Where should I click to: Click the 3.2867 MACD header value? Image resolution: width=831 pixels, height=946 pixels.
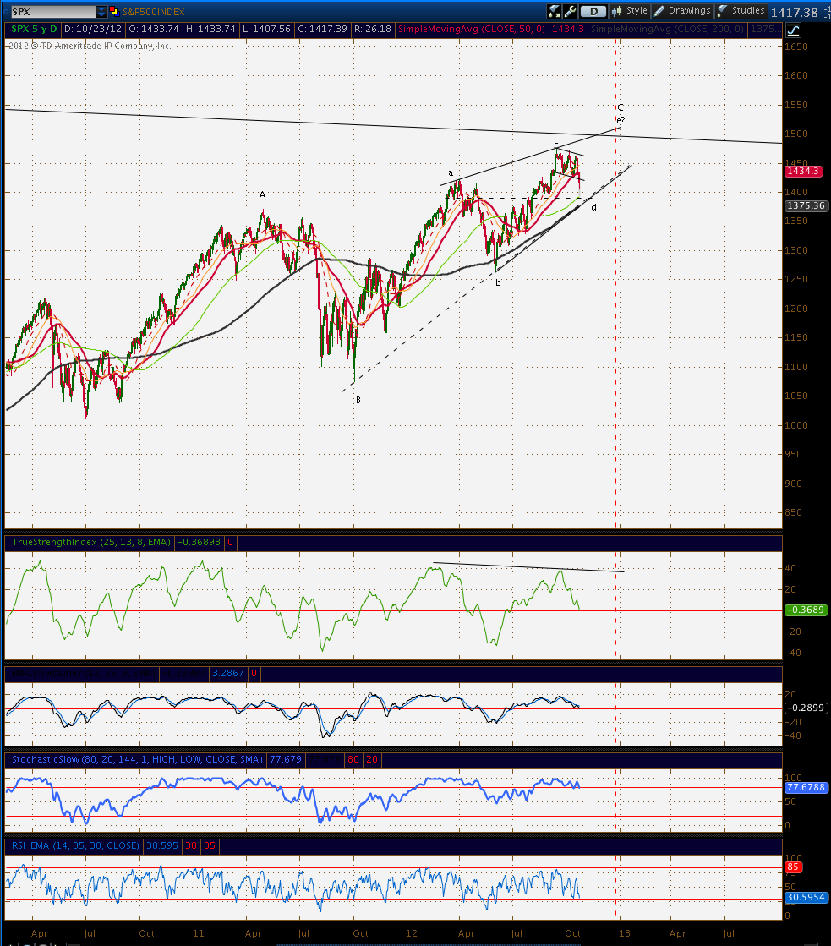tap(228, 673)
